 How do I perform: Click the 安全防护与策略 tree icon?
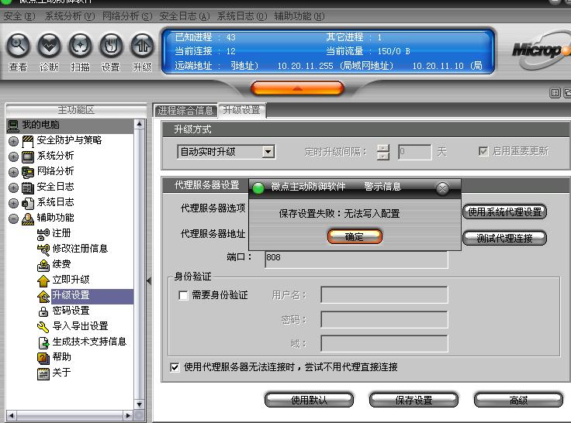[x=28, y=141]
